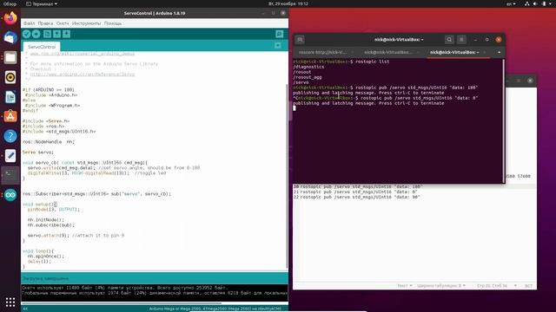
Task: Click the Arduino console horizontal scrollbar
Action: [122, 303]
